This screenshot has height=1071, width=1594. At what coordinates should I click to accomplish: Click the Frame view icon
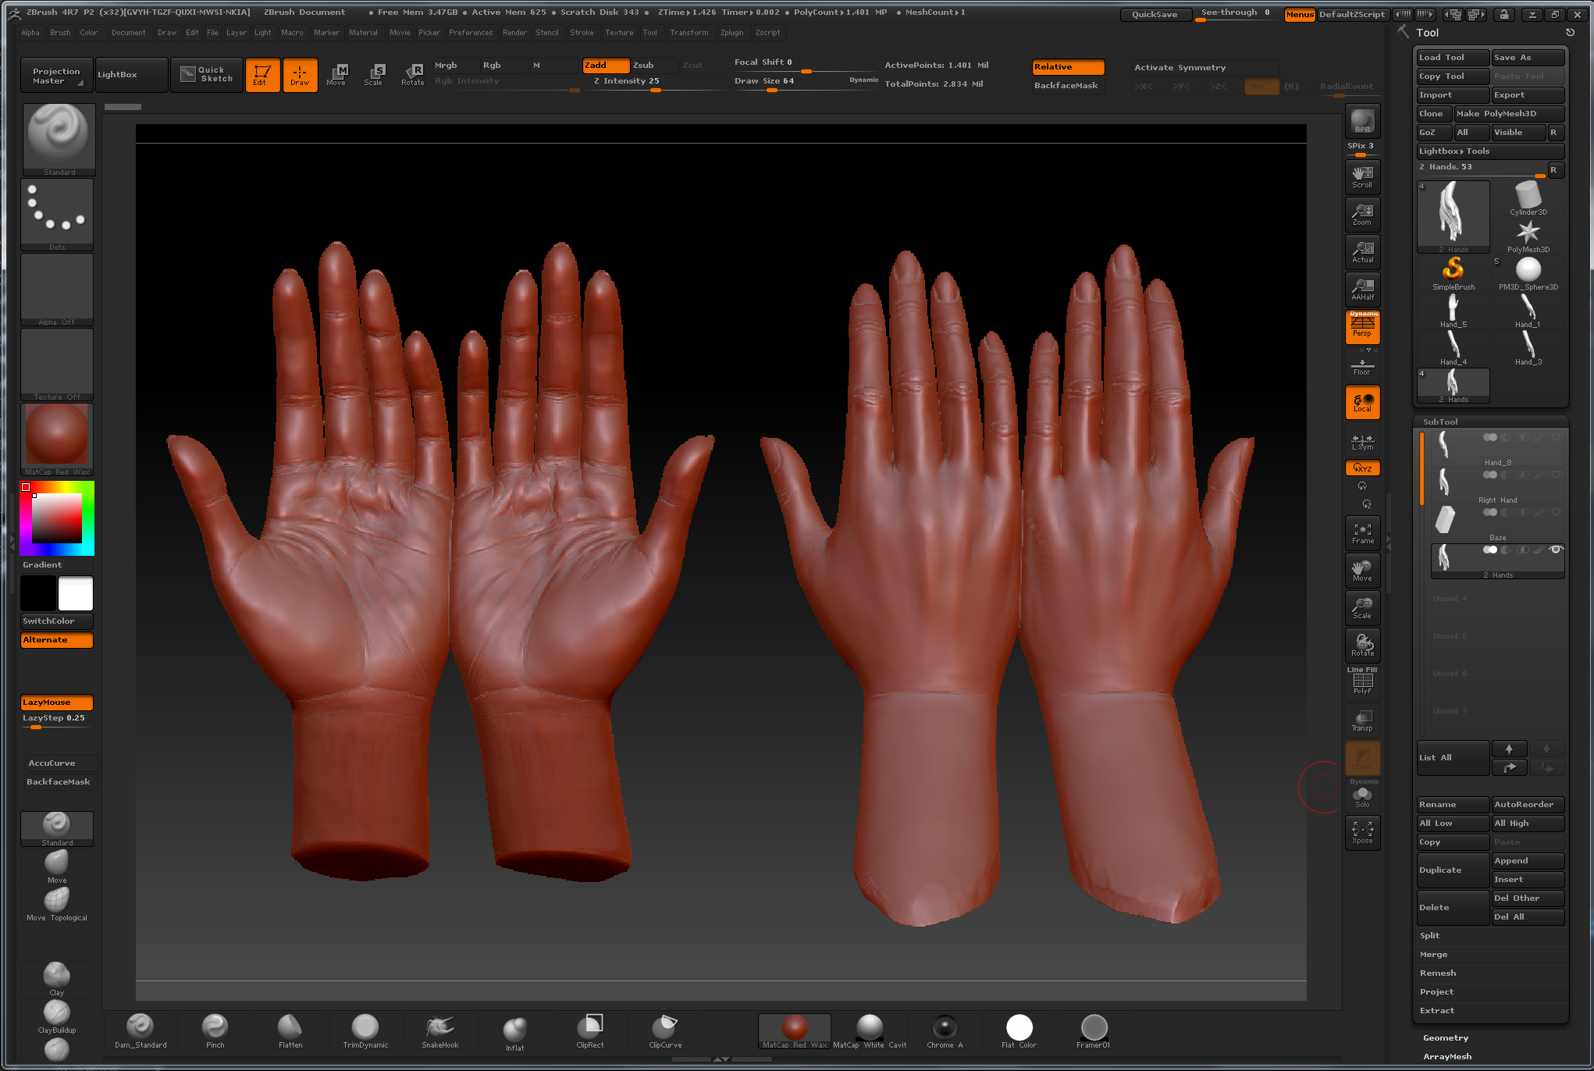click(1362, 533)
